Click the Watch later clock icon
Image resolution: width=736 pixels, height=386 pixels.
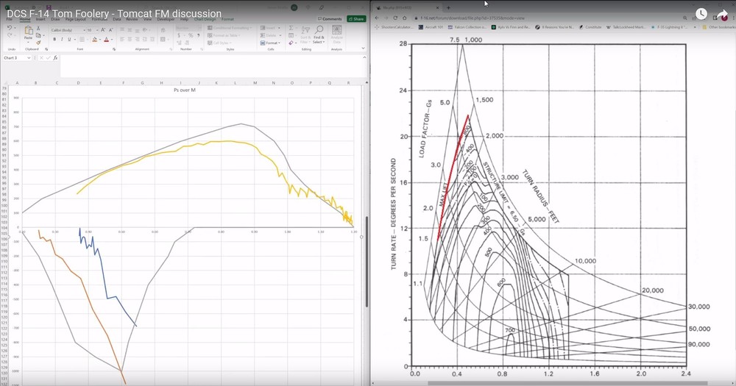(x=701, y=14)
